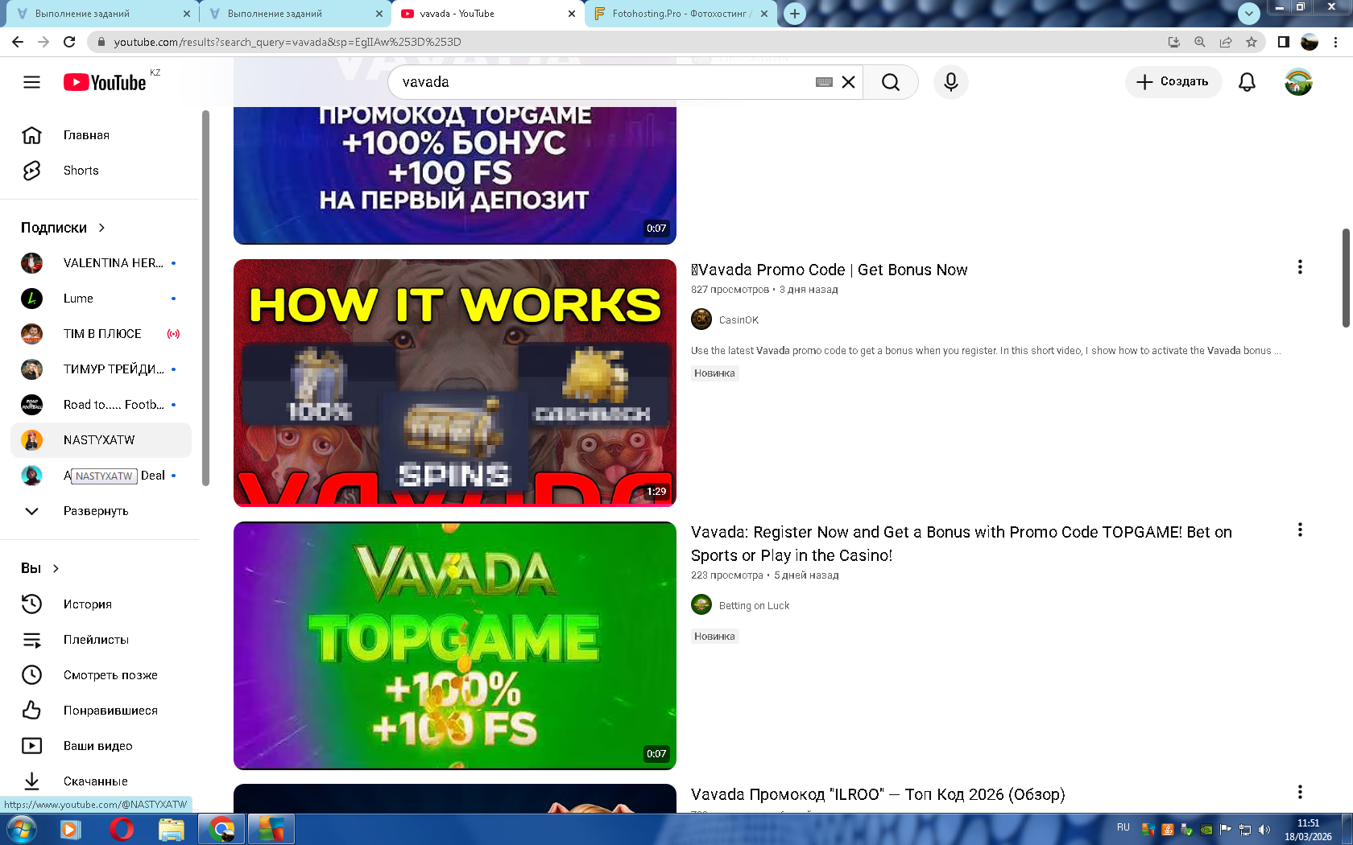Image resolution: width=1353 pixels, height=845 pixels.
Task: Open a new browser tab
Action: [795, 14]
